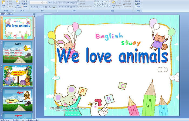Justify the text
Screen dimensions: 189x121
click(68, 7)
